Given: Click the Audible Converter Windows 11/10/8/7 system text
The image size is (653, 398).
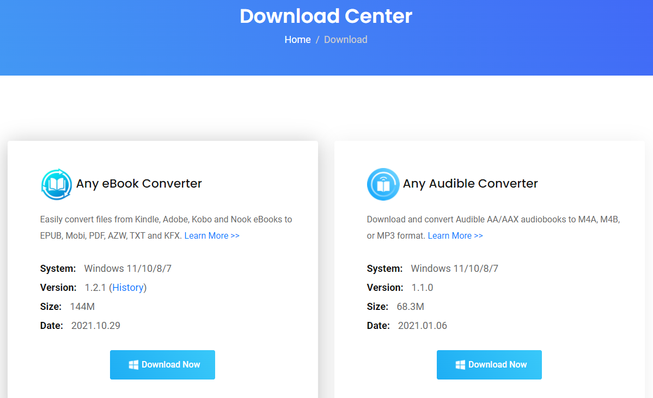Looking at the screenshot, I should [454, 269].
